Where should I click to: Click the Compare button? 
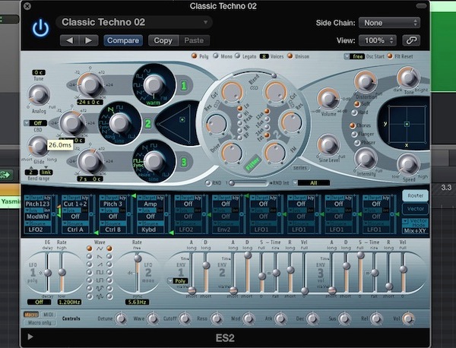123,40
